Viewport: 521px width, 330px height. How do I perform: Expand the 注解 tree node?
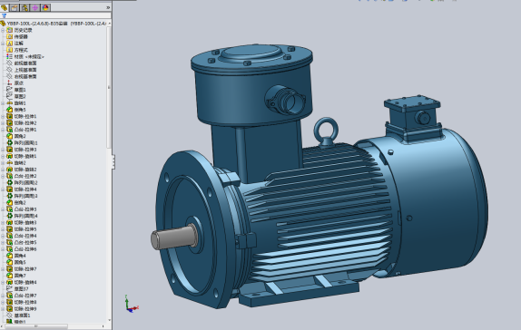click(3, 44)
